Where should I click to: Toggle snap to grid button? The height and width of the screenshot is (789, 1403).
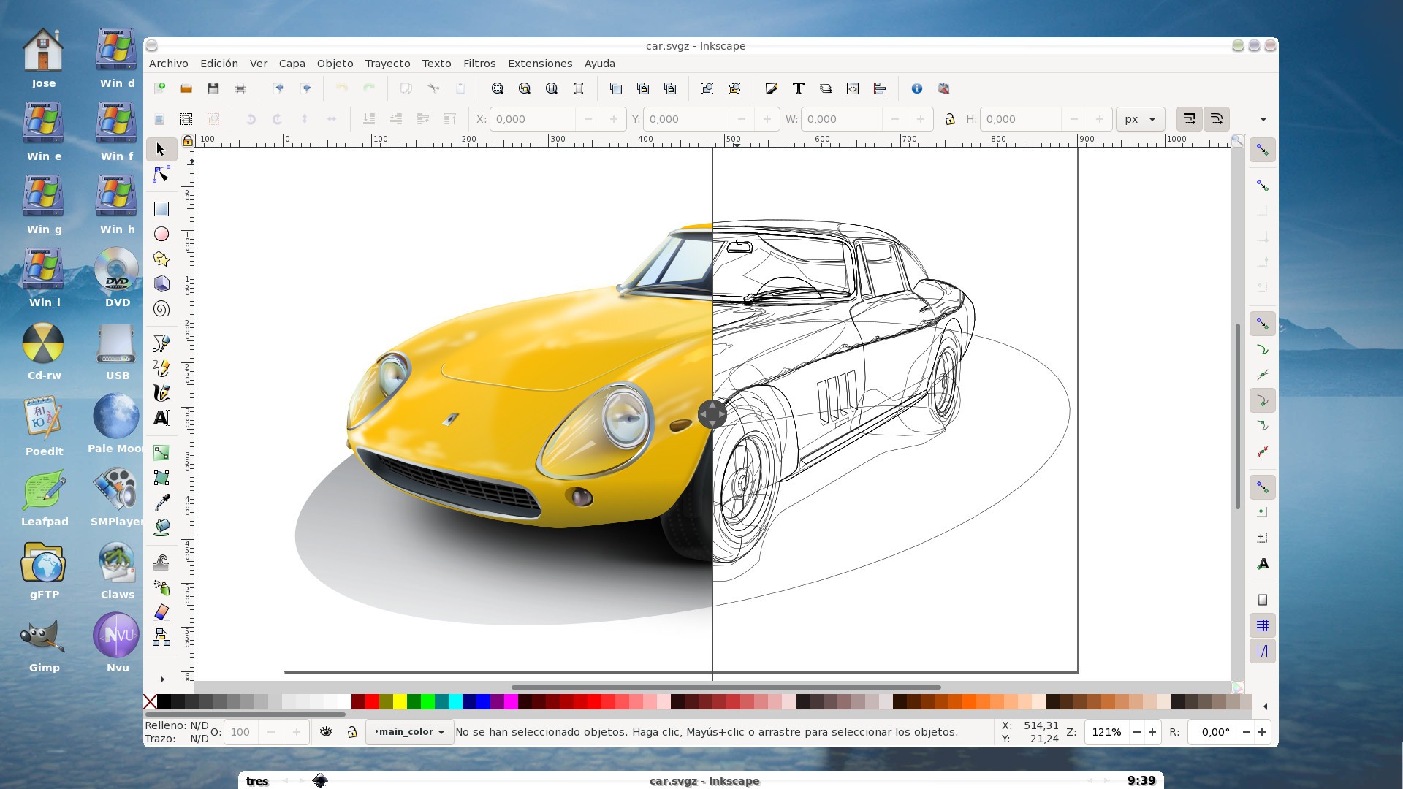[x=1262, y=625]
